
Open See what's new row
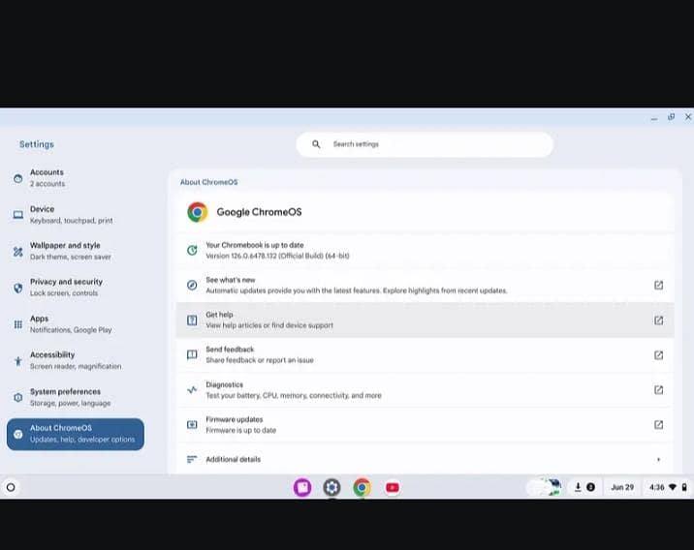click(425, 286)
